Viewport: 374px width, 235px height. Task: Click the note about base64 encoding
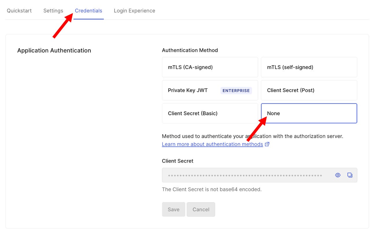point(212,190)
